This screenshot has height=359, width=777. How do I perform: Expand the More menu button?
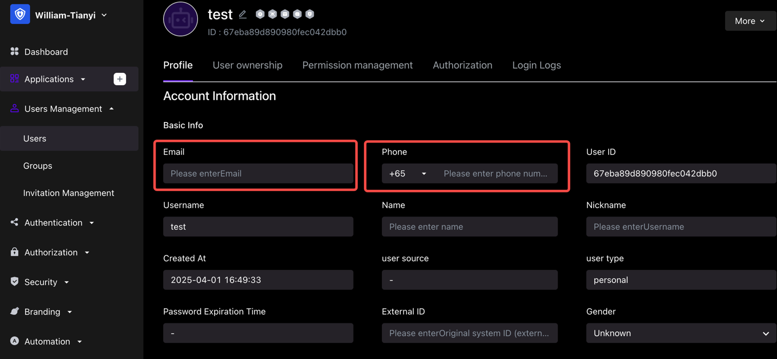[750, 21]
